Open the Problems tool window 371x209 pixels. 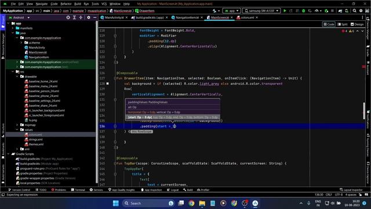[59, 190]
